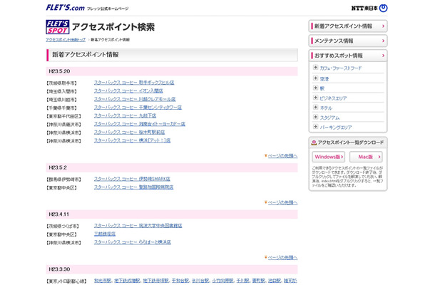Open スターバックス コーヒー 湘南台イトーヨーカドー店 link

click(140, 124)
